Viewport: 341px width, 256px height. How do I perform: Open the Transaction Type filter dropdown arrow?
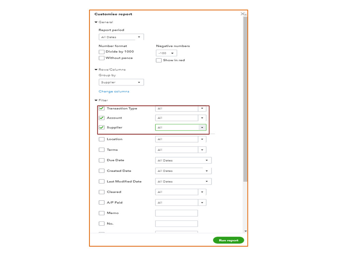pos(202,109)
